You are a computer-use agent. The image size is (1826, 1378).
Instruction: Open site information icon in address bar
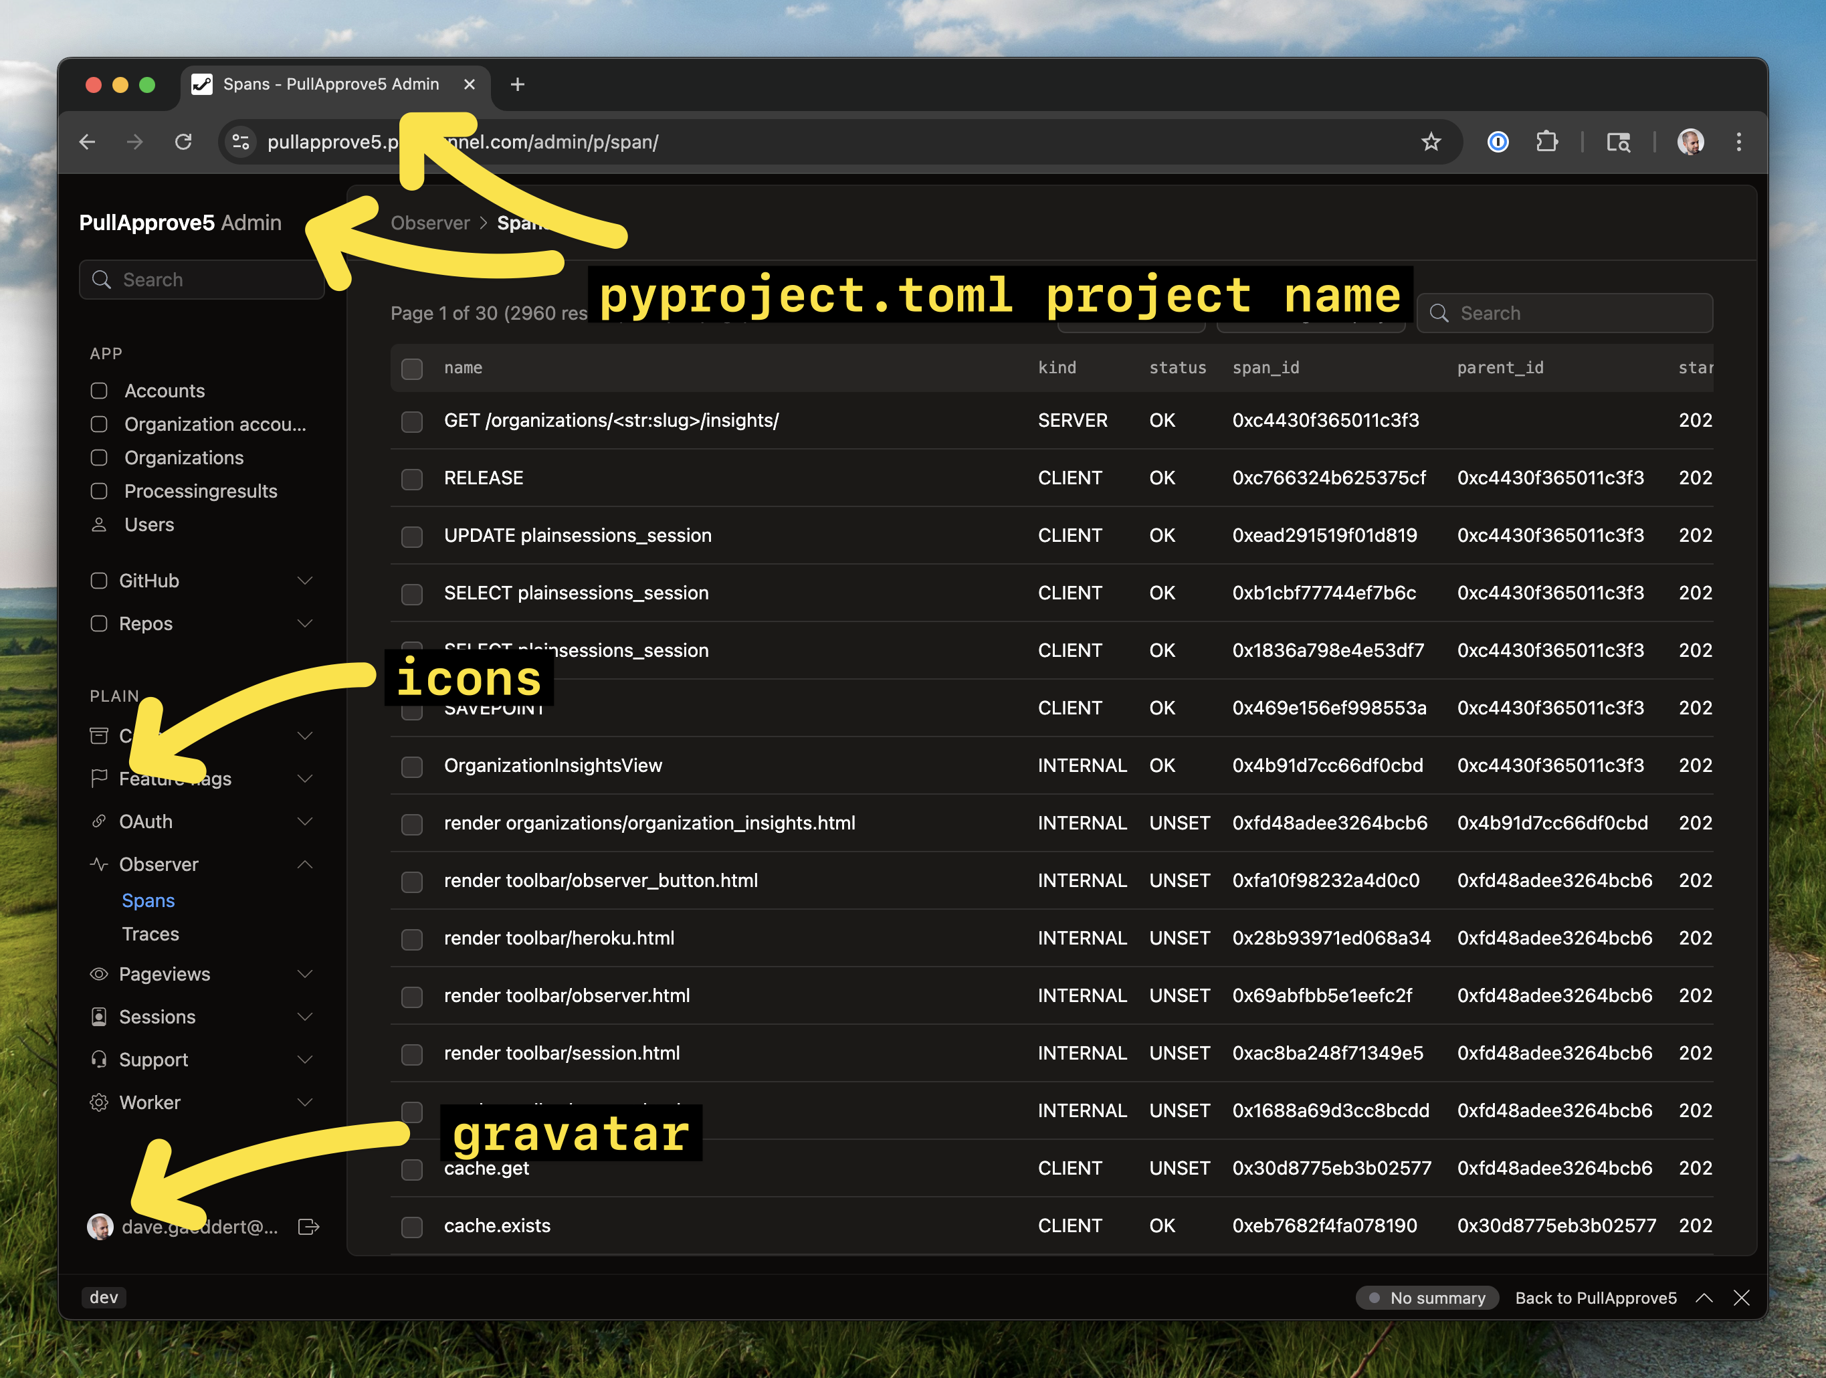coord(240,142)
